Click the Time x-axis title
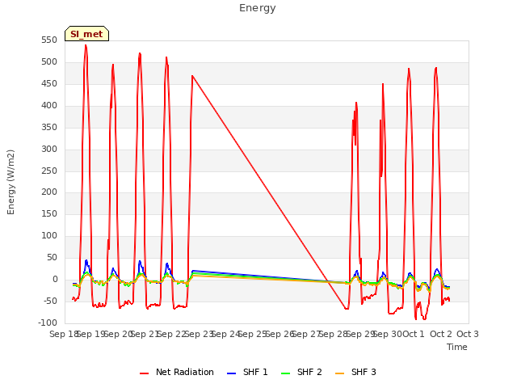The image size is (517, 388). (x=457, y=347)
